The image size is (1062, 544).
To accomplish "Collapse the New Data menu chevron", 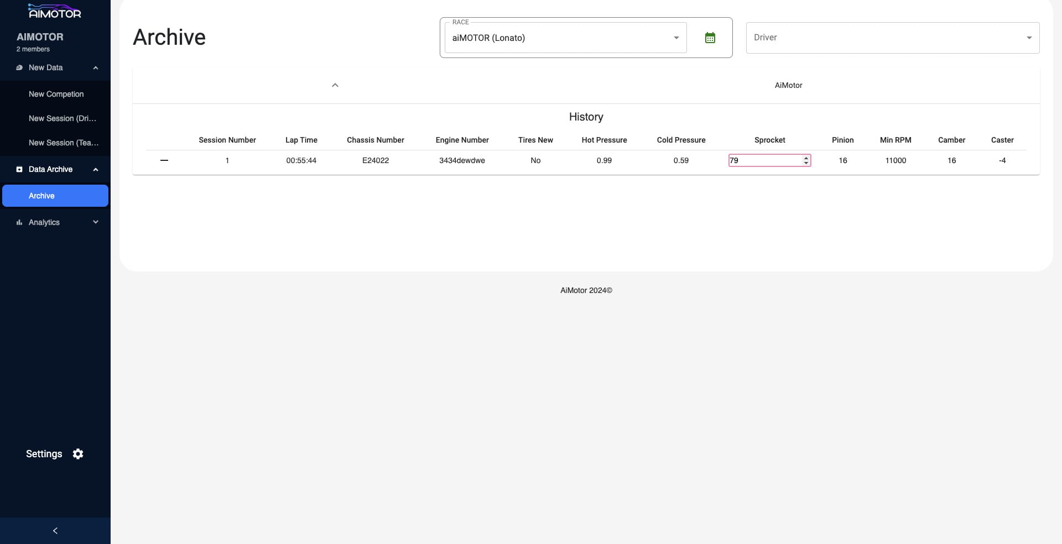I will [96, 67].
